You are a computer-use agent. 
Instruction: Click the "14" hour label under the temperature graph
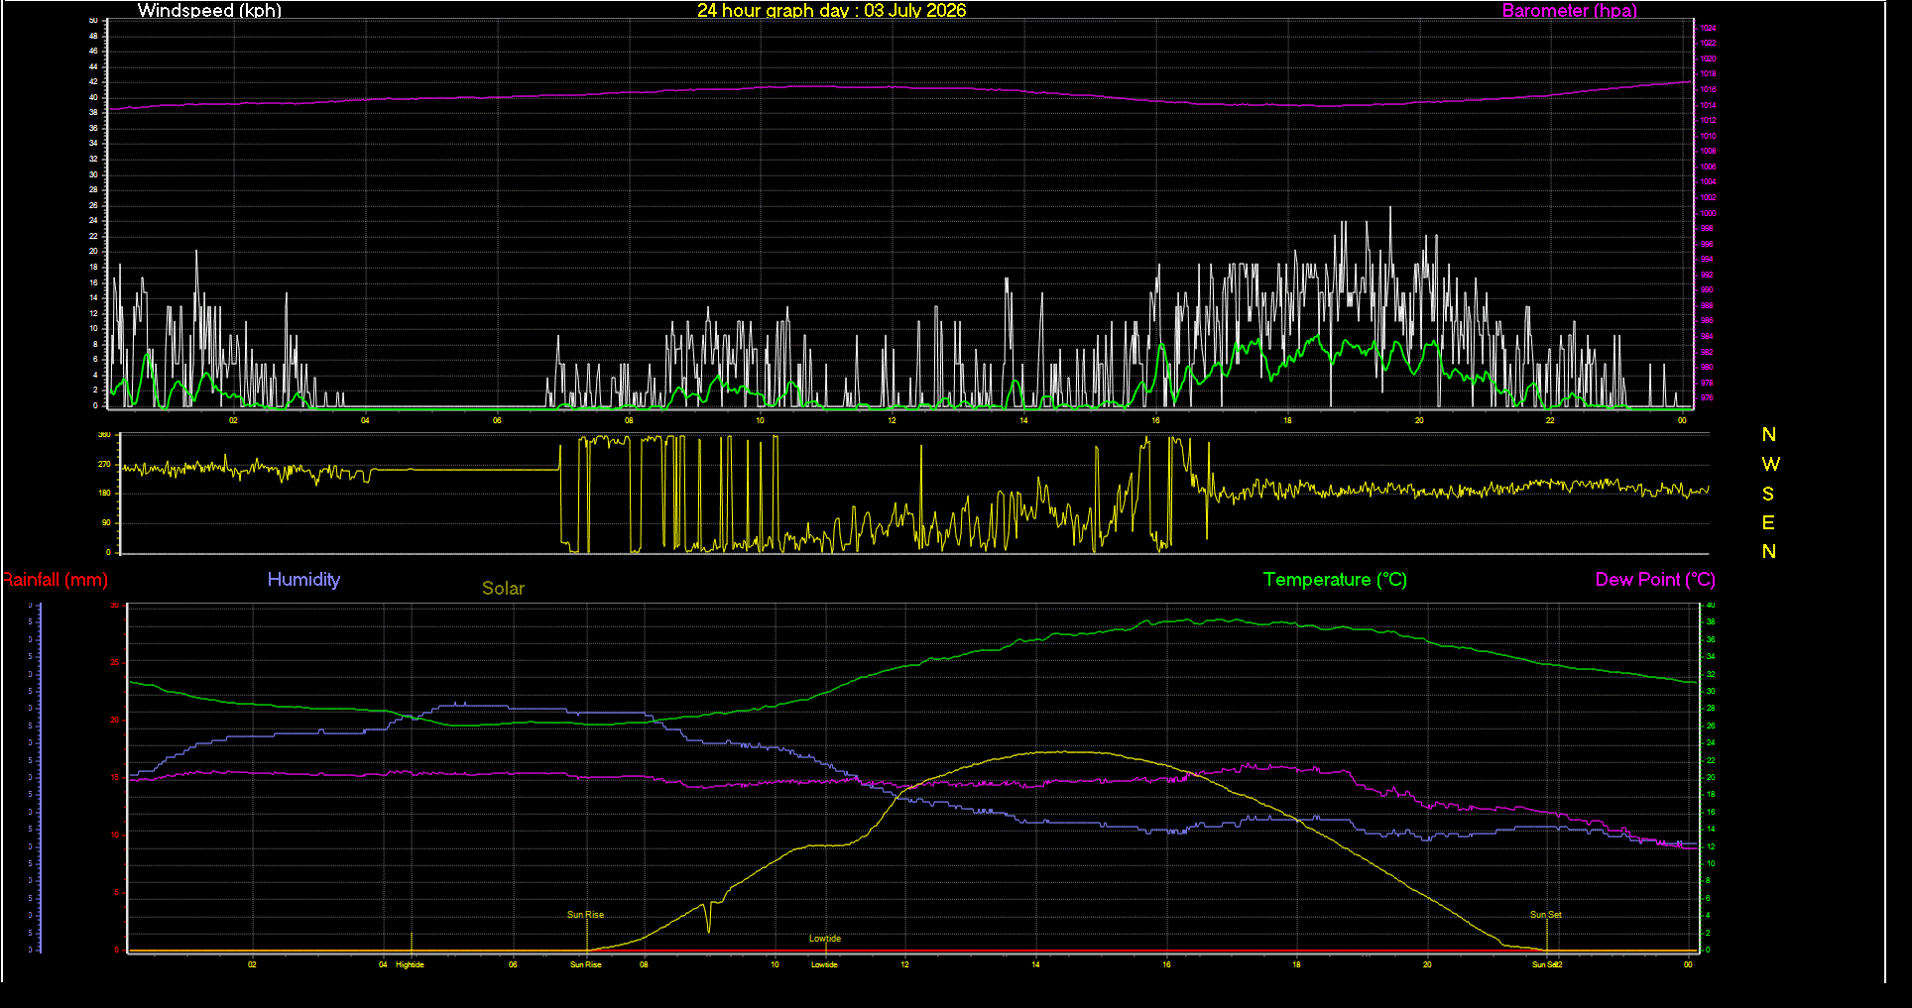pos(1035,964)
